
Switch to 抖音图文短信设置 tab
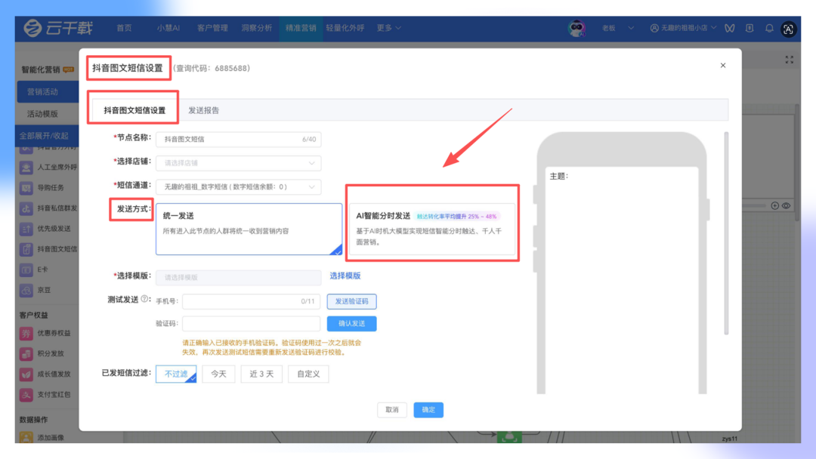[x=134, y=110]
